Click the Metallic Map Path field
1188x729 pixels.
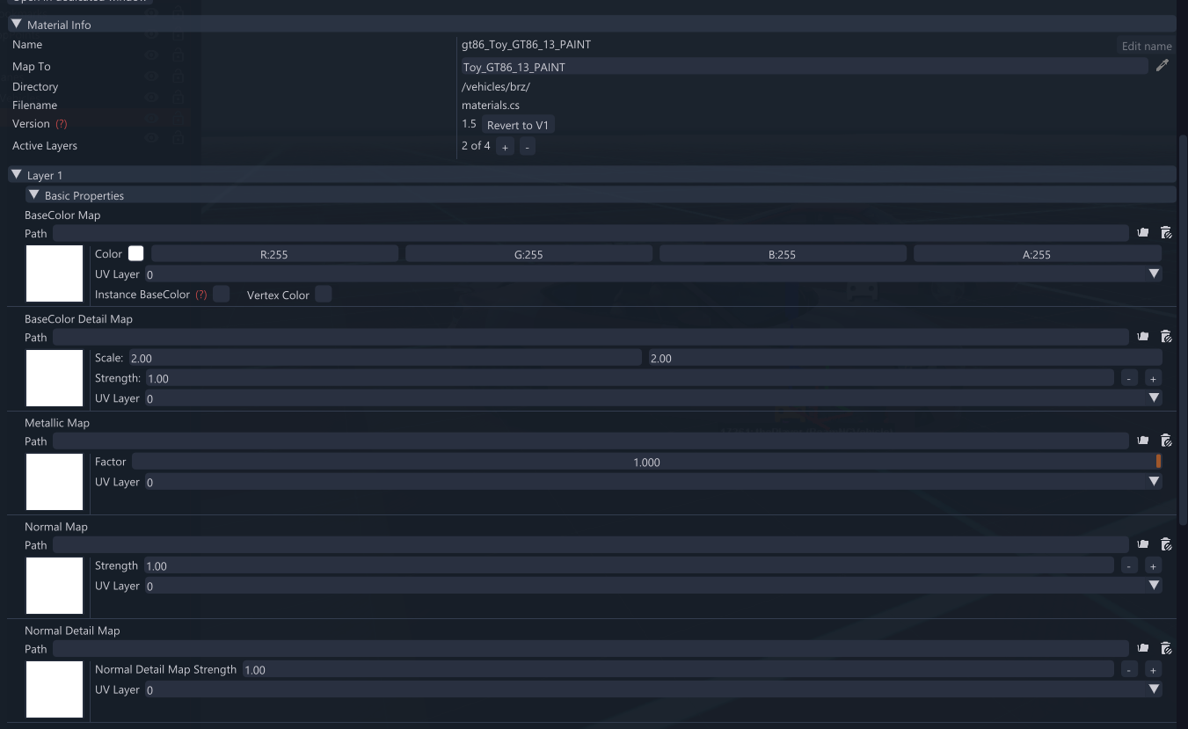point(591,441)
